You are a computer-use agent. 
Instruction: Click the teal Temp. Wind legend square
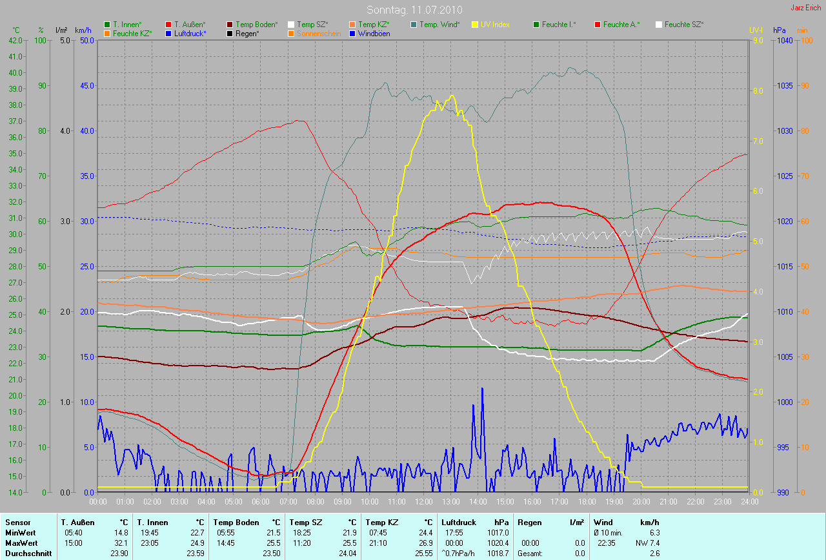point(414,25)
